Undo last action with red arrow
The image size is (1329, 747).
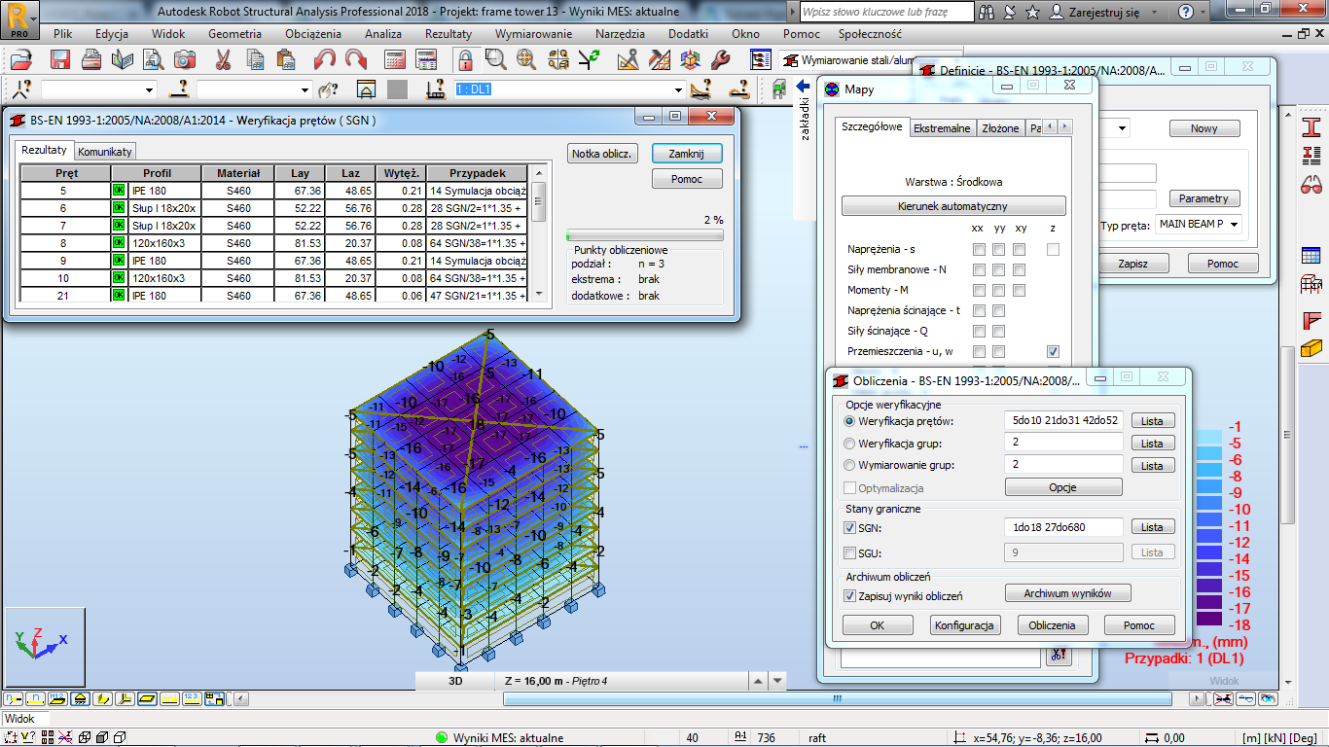tap(325, 58)
